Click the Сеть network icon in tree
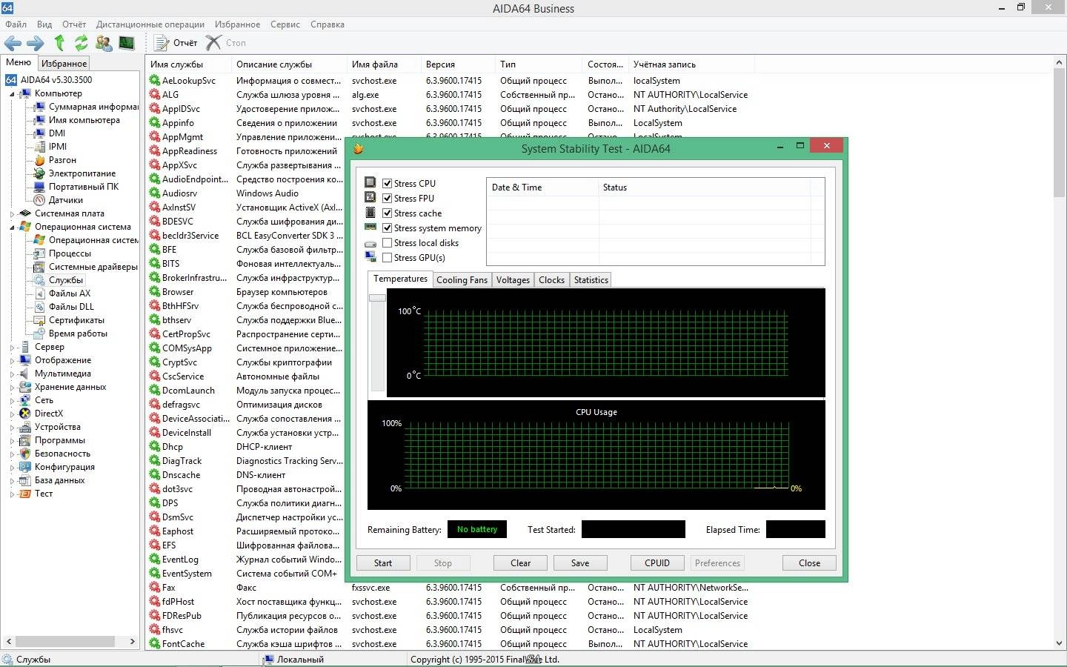 (25, 400)
